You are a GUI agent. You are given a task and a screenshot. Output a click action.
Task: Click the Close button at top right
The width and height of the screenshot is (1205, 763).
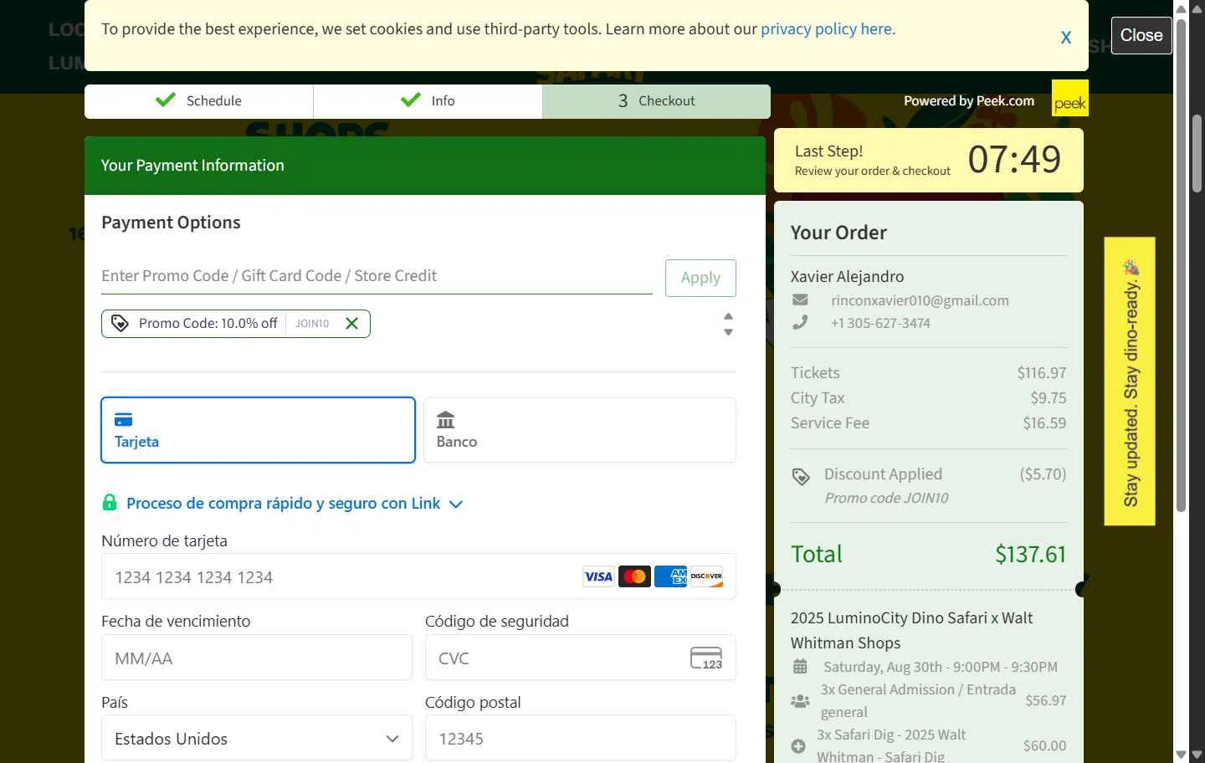point(1141,35)
